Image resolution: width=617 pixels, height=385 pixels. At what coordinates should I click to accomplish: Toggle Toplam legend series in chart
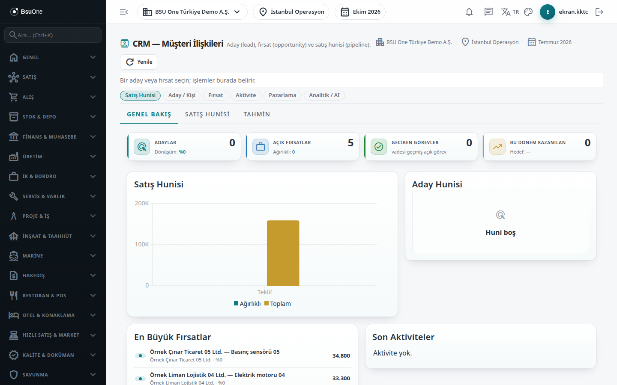point(278,304)
